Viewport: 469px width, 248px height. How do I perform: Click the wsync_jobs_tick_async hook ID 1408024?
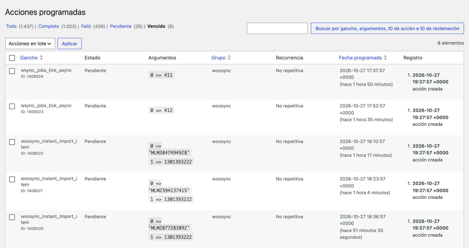[46, 70]
